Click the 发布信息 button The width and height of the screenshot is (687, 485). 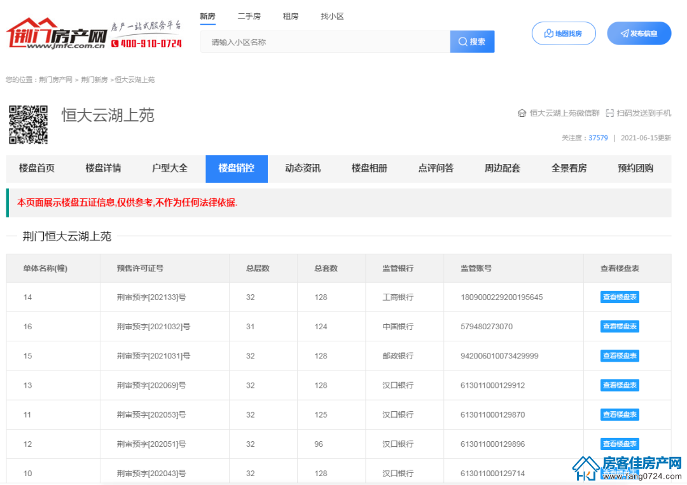pyautogui.click(x=639, y=33)
